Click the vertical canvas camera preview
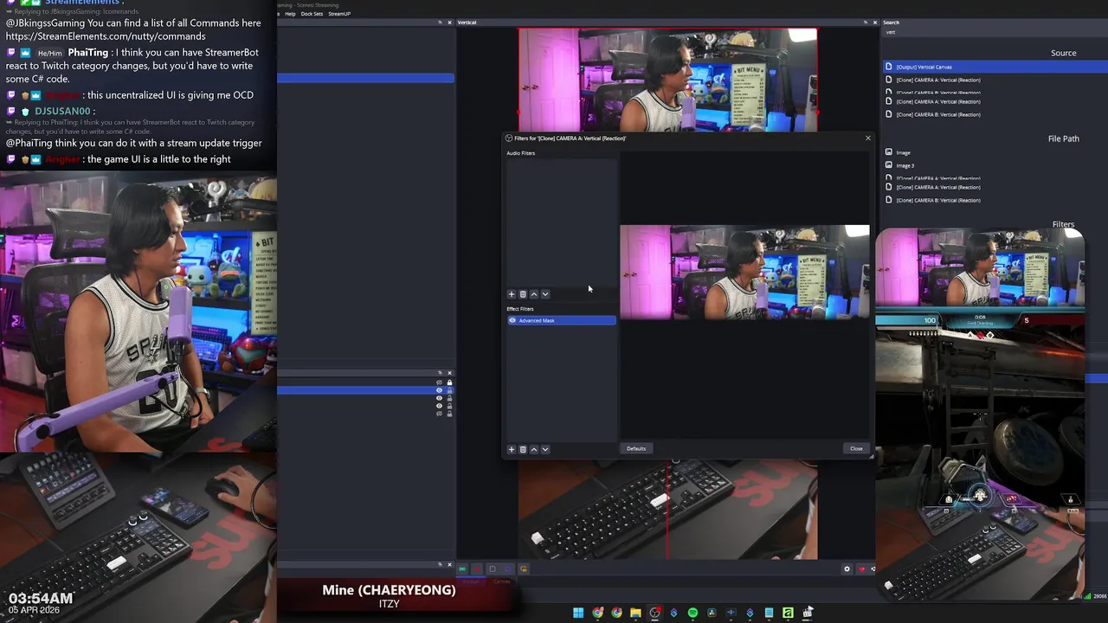 click(x=667, y=80)
